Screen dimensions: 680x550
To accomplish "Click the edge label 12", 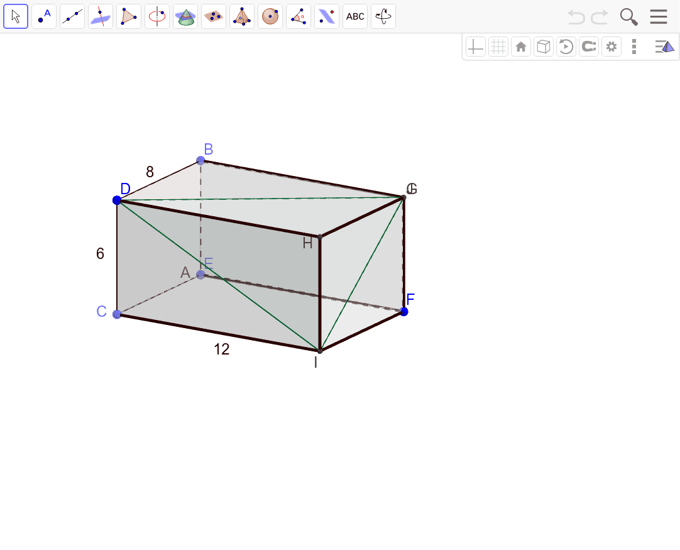I will click(x=222, y=349).
